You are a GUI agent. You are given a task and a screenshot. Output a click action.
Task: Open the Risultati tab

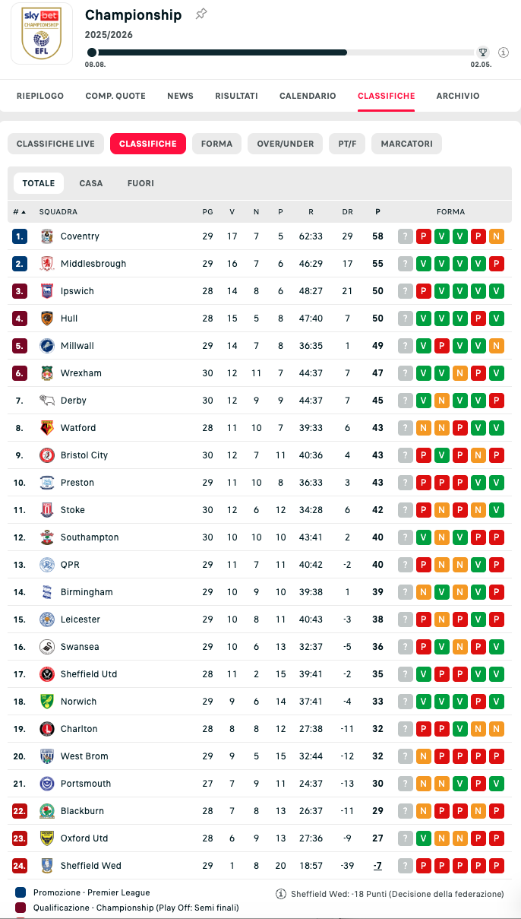[236, 96]
